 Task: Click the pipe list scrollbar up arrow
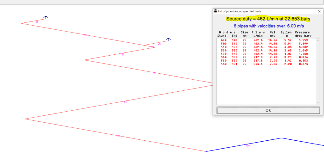tap(318, 40)
